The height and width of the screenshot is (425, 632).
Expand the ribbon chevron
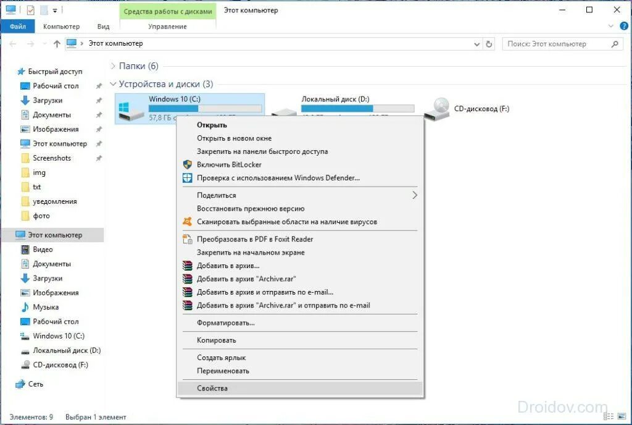click(x=610, y=26)
